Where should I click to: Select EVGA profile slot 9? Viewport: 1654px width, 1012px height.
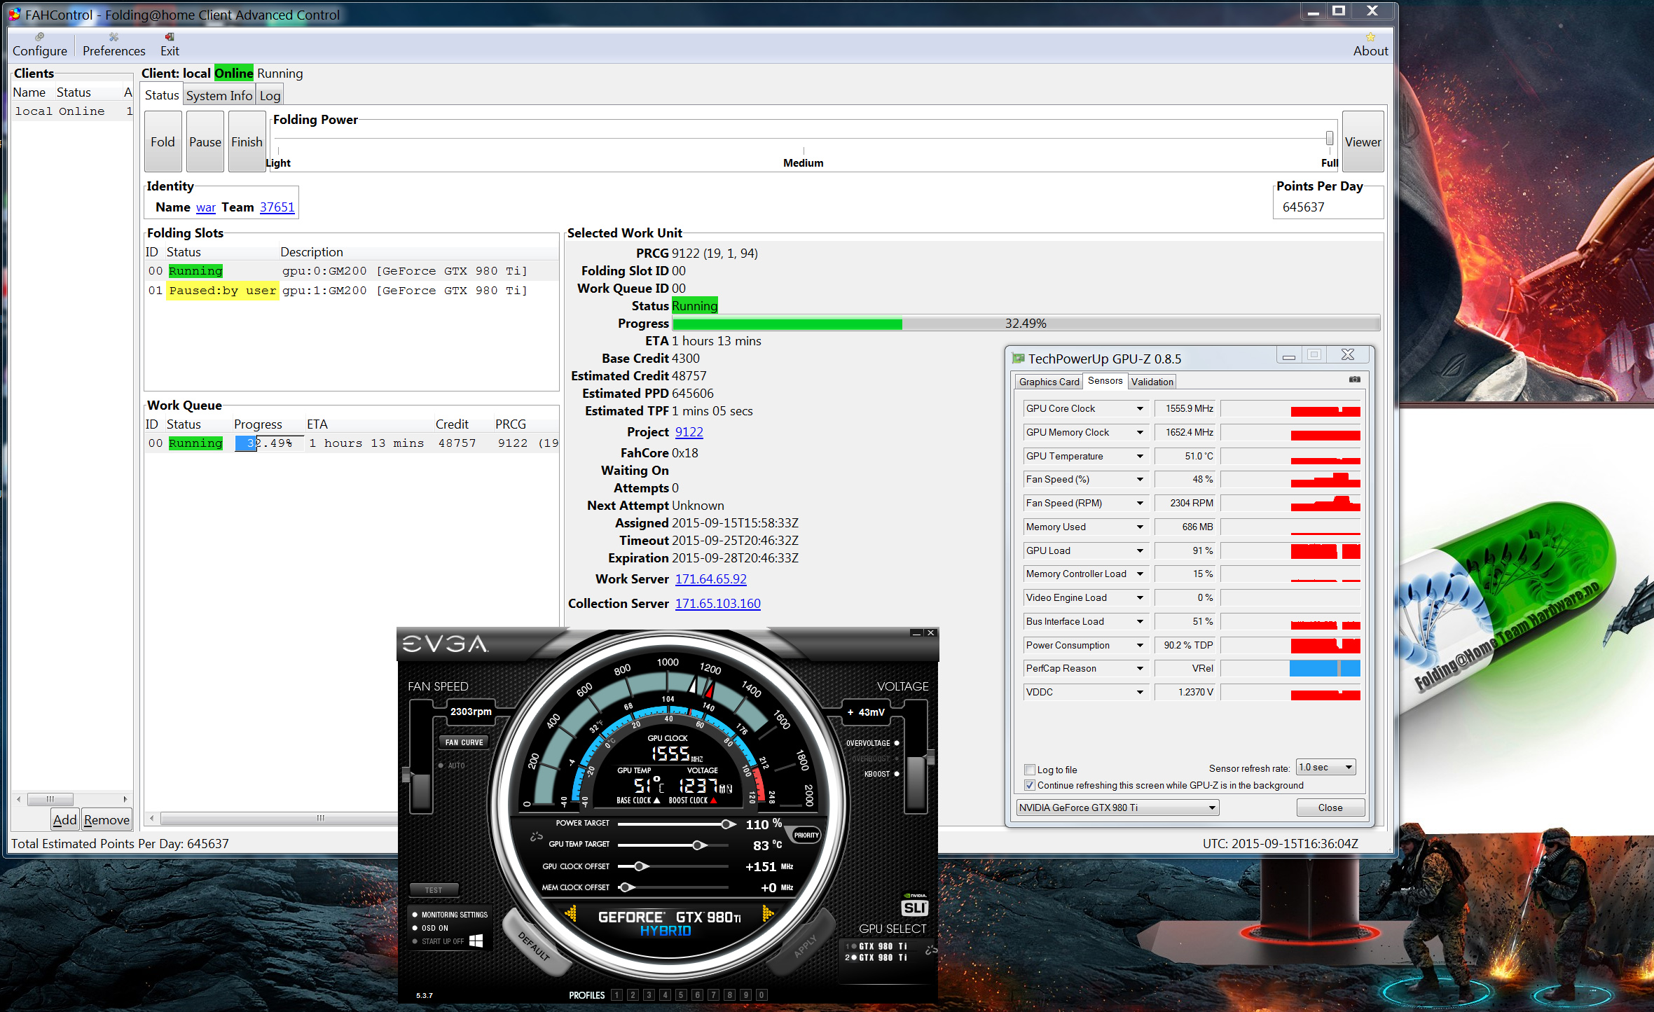click(745, 995)
